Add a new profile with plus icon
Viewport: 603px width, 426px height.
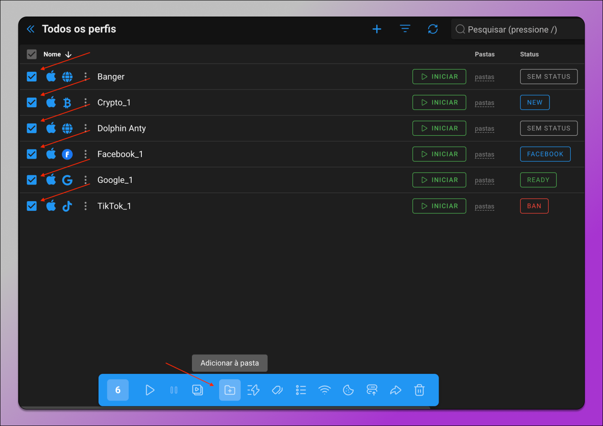377,29
